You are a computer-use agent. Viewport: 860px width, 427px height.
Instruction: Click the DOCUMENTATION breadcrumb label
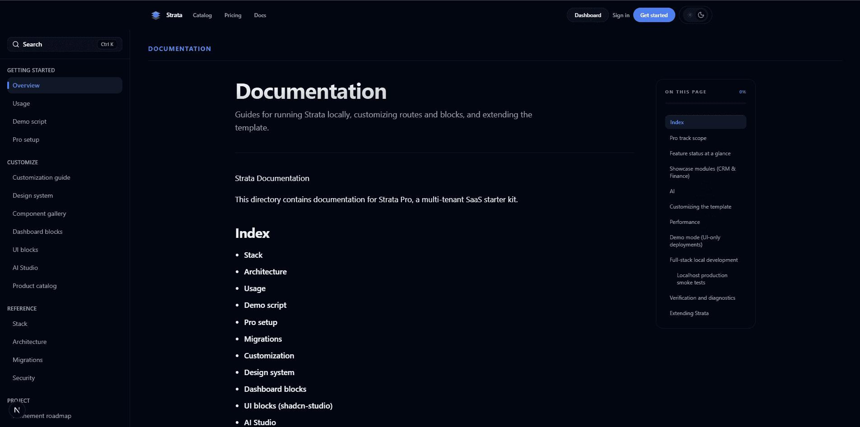(180, 49)
